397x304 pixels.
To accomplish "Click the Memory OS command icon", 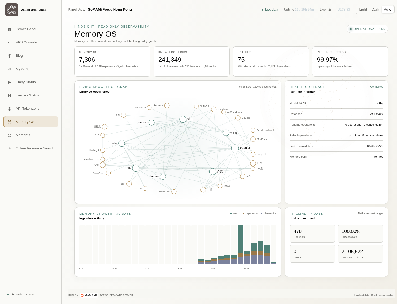I will tap(10, 122).
